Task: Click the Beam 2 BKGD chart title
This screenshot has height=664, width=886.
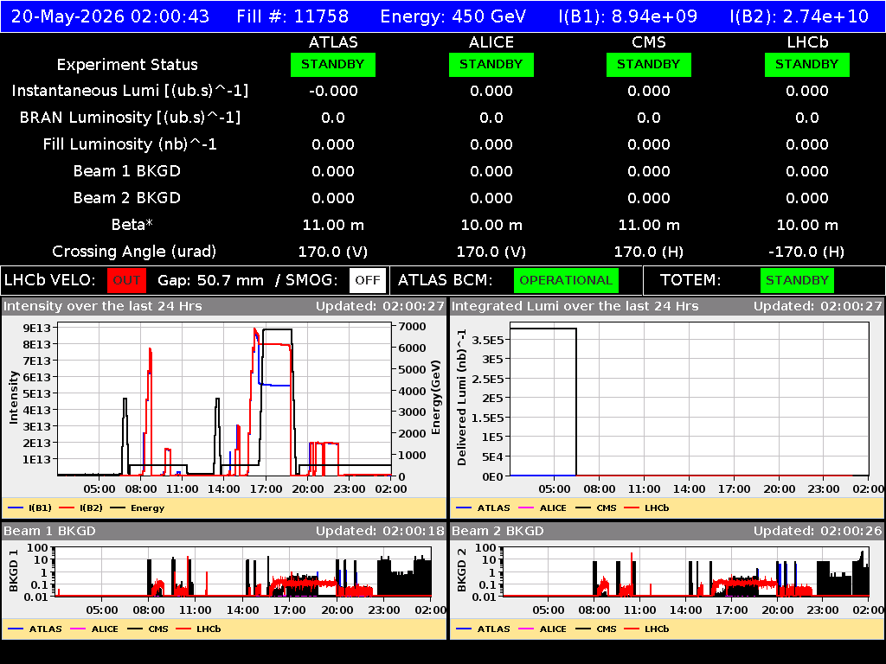Action: tap(498, 531)
